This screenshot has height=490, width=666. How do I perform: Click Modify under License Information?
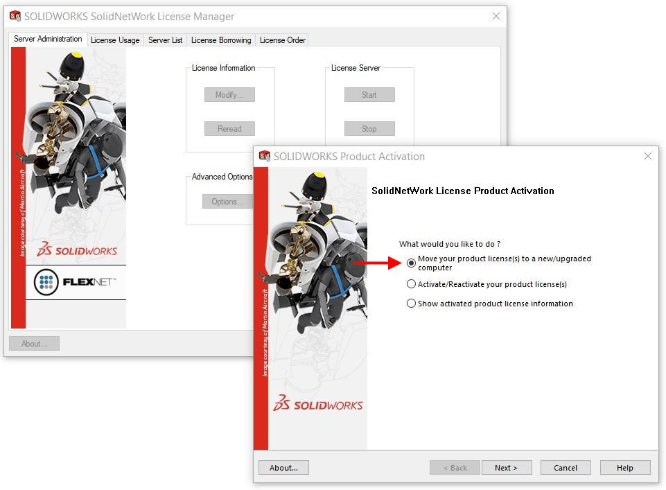coord(229,95)
